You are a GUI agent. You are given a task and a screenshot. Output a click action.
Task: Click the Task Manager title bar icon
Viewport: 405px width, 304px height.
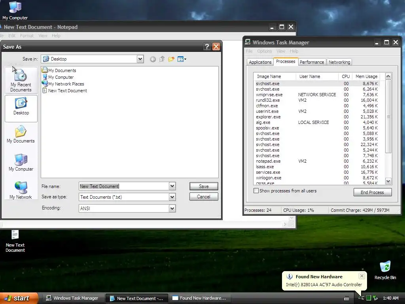tap(248, 42)
